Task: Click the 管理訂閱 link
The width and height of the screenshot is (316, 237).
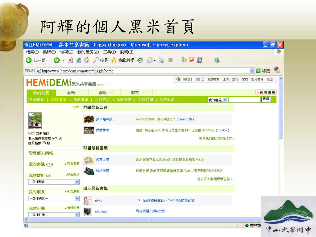Action: click(x=72, y=208)
